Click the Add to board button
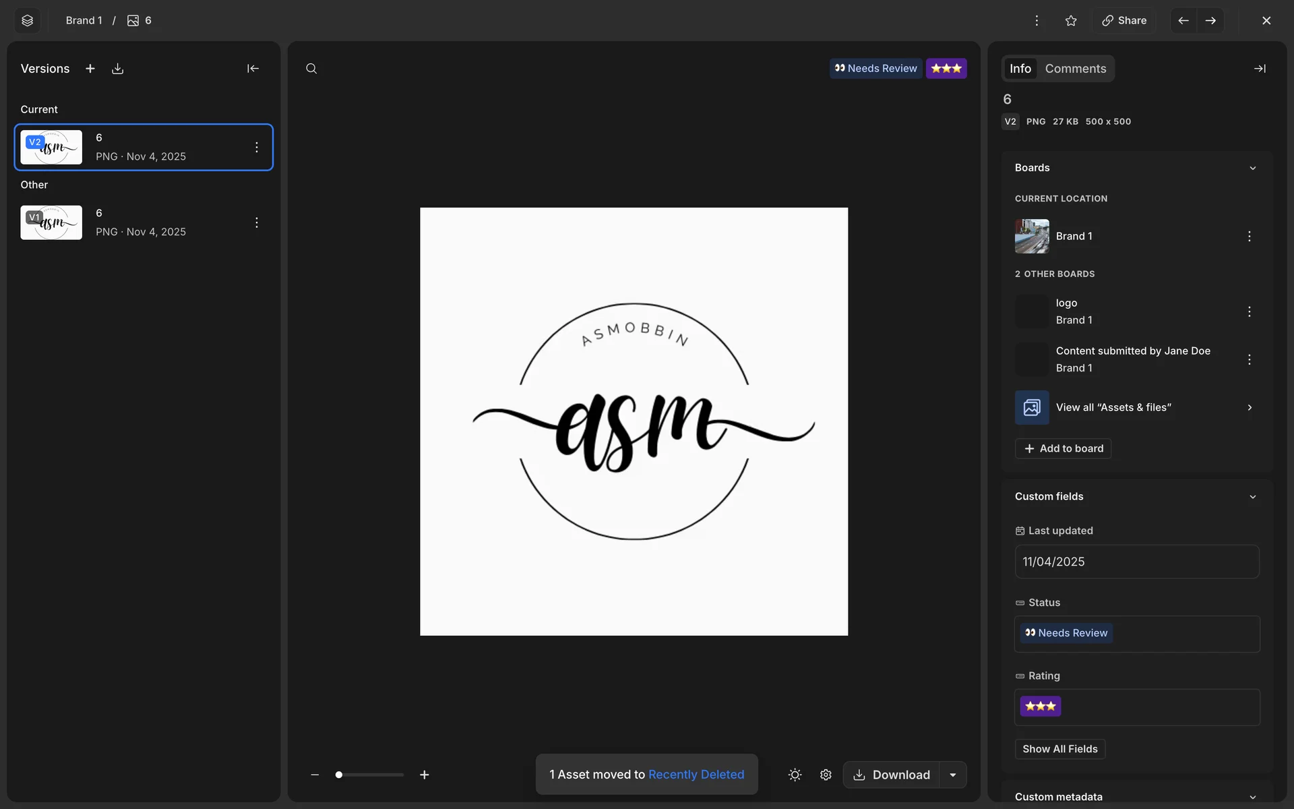This screenshot has width=1294, height=809. click(1063, 448)
